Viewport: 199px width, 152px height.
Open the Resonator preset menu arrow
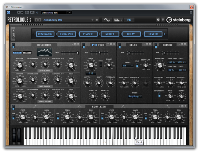(72, 44)
